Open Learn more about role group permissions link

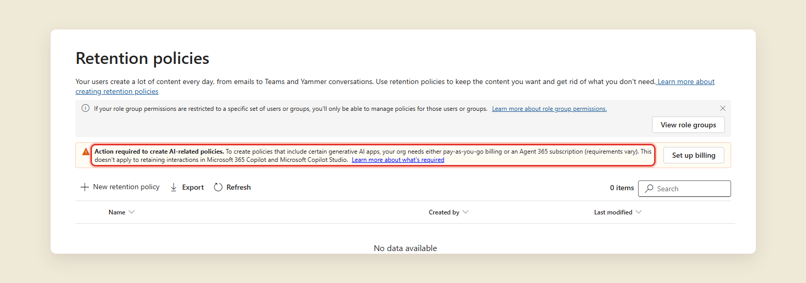click(x=549, y=109)
